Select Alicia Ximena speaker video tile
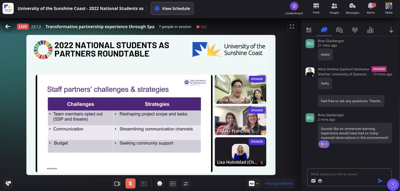Image resolution: width=400 pixels, height=191 pixels. coord(240,89)
